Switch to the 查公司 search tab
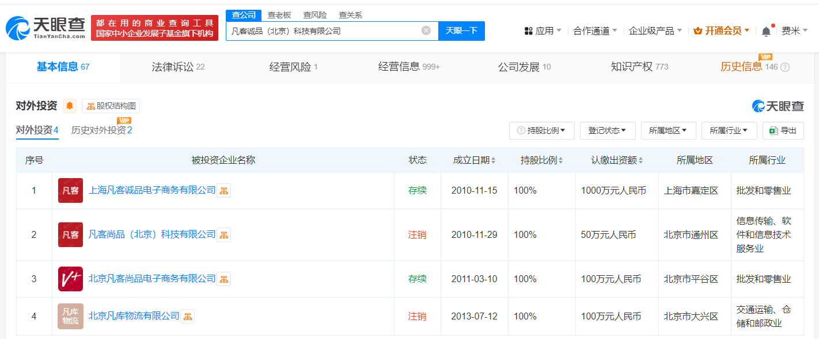Viewport: 819px width, 339px height. pyautogui.click(x=244, y=15)
